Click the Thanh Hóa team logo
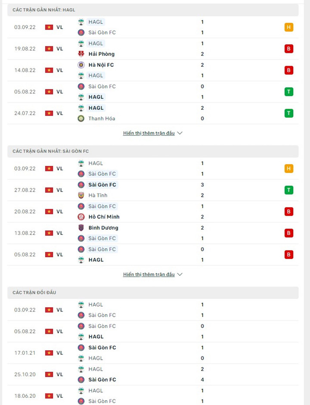The width and height of the screenshot is (310, 405). [81, 118]
